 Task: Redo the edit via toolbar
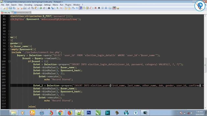click(x=44, y=8)
